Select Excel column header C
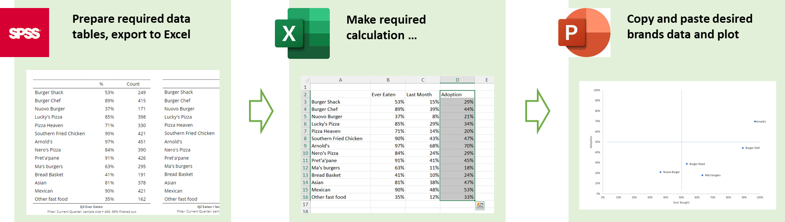The image size is (785, 222). click(423, 80)
